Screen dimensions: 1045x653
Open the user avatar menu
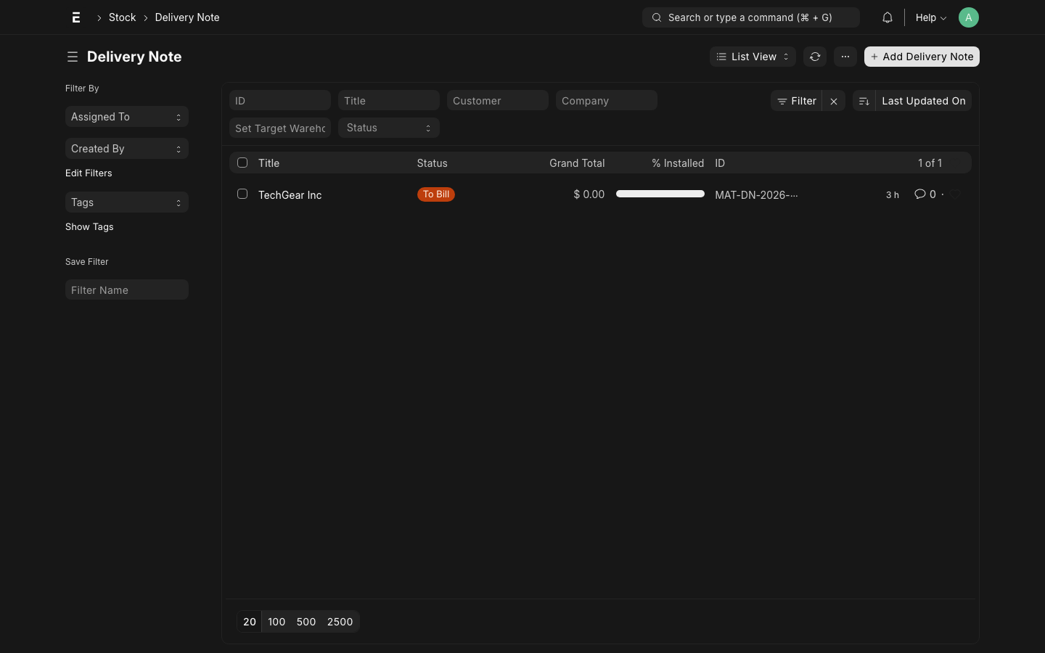click(968, 17)
